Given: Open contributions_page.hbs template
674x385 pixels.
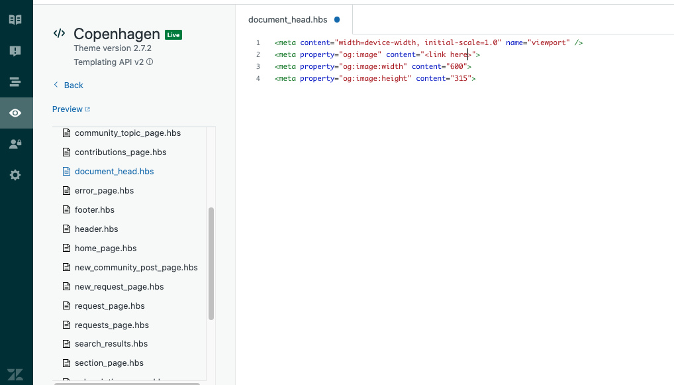Looking at the screenshot, I should [120, 152].
